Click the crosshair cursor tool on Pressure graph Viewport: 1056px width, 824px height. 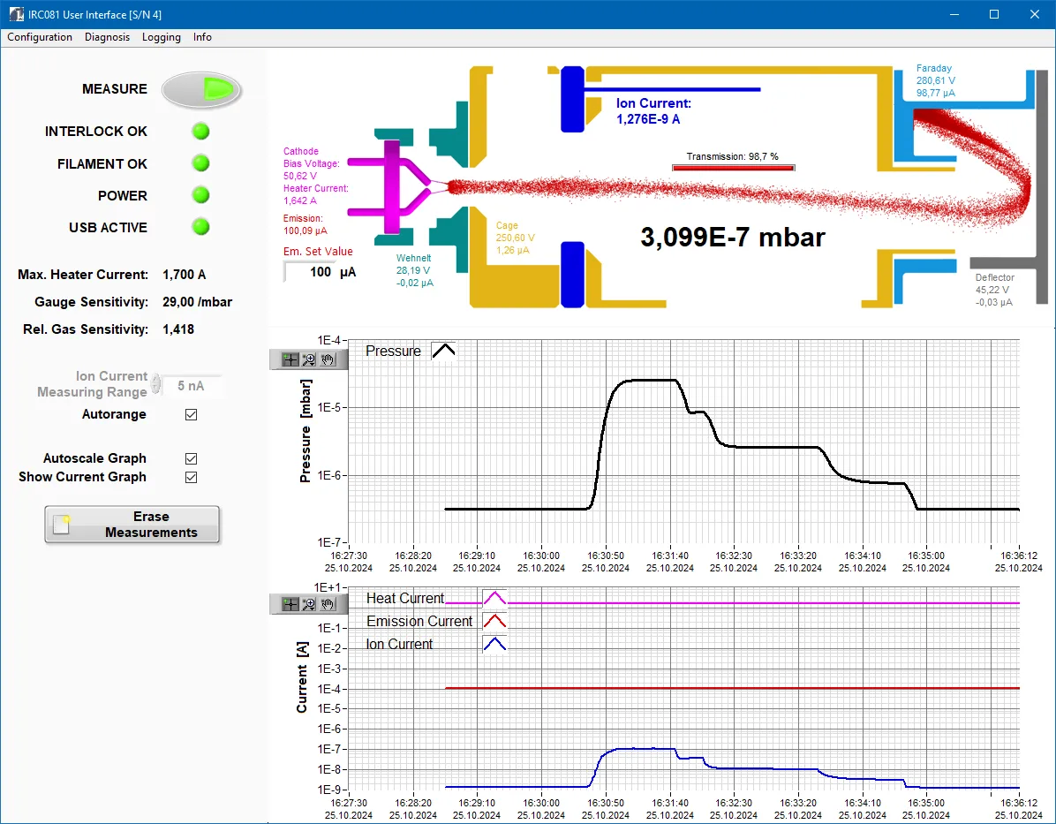[290, 359]
